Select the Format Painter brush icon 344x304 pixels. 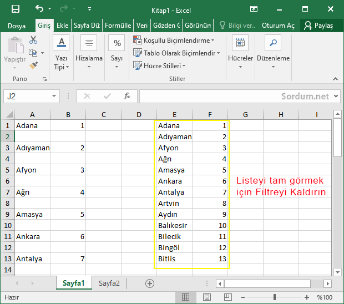pos(33,65)
